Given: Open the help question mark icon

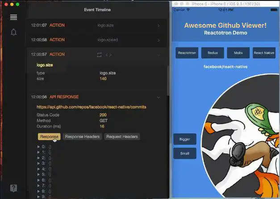Looking at the screenshot, I should click(13, 188).
